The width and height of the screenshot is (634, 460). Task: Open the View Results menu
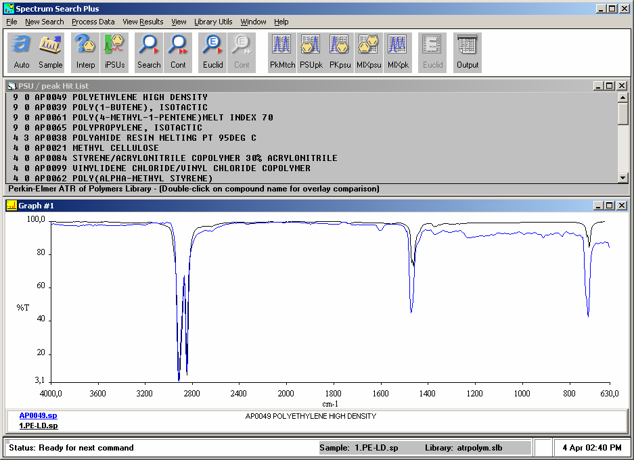143,22
